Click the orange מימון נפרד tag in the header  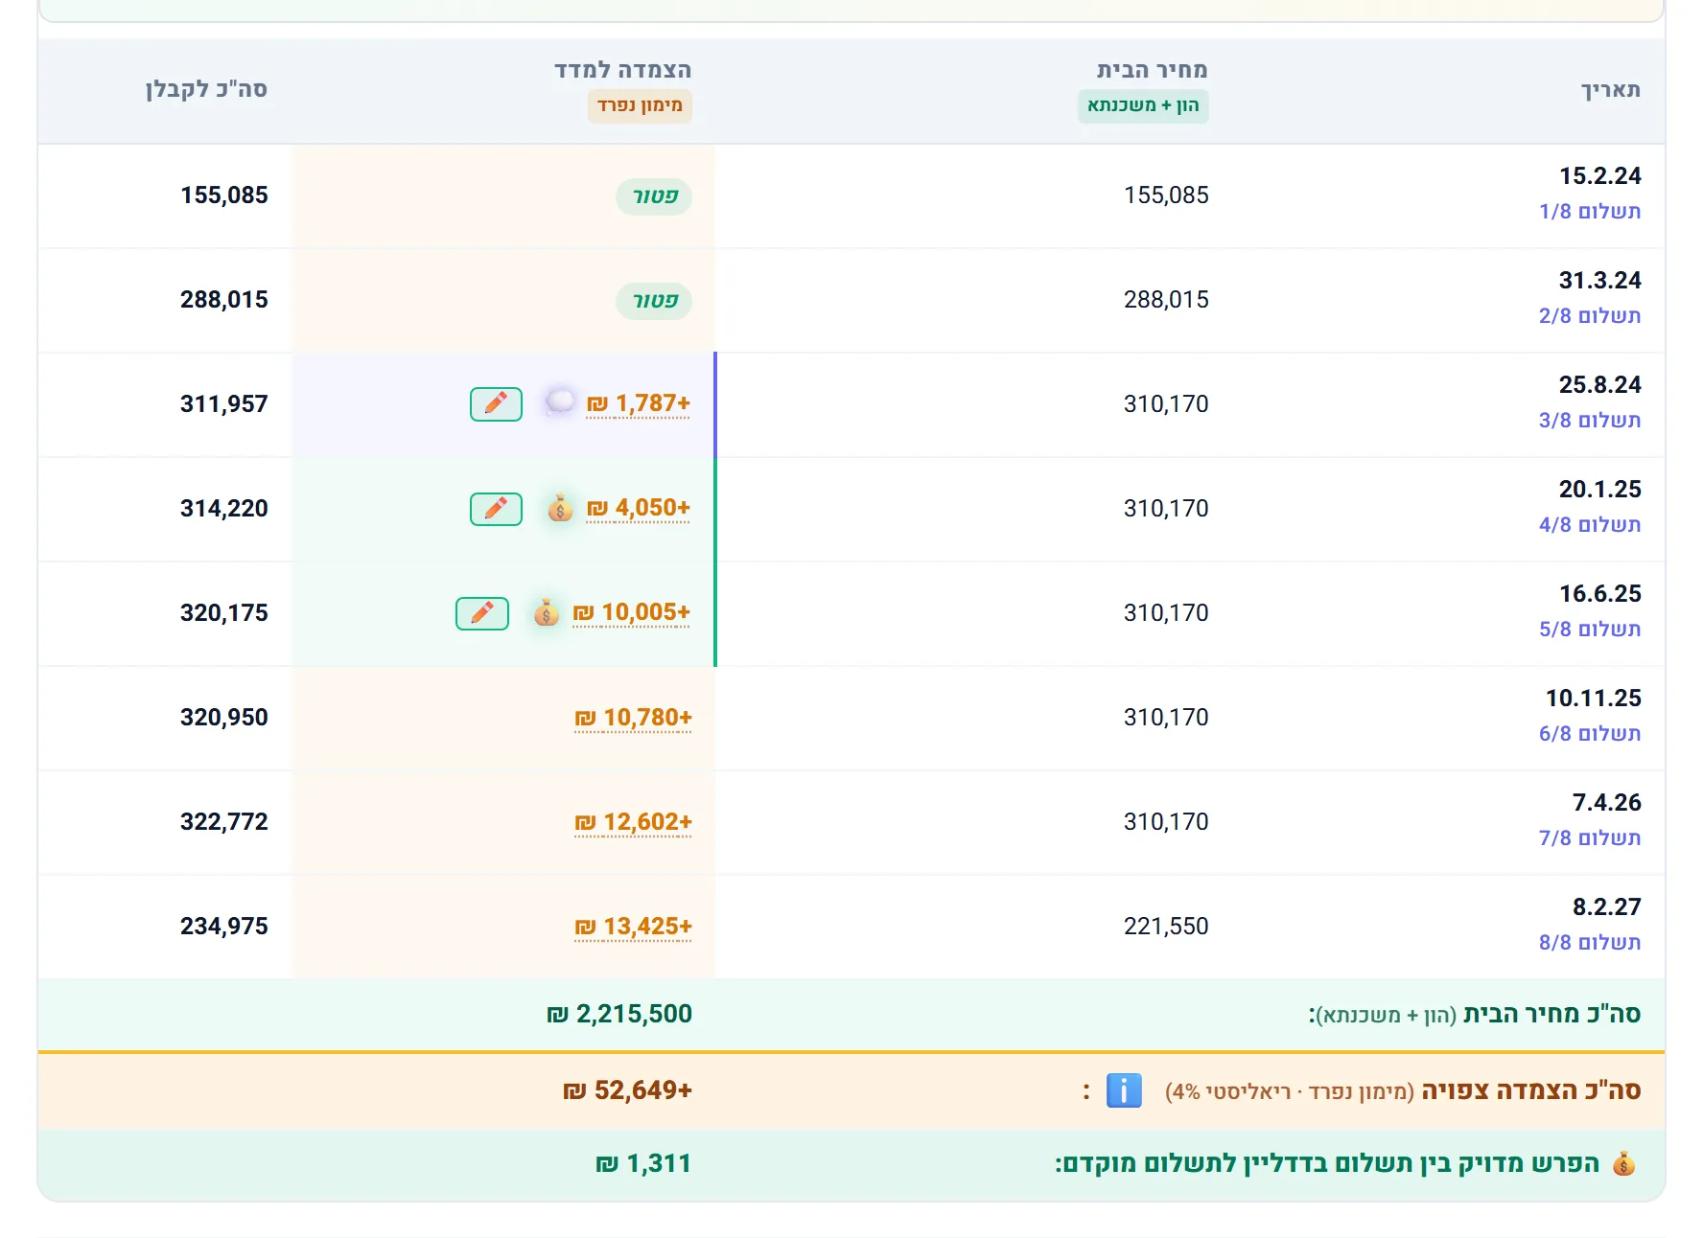(x=640, y=105)
